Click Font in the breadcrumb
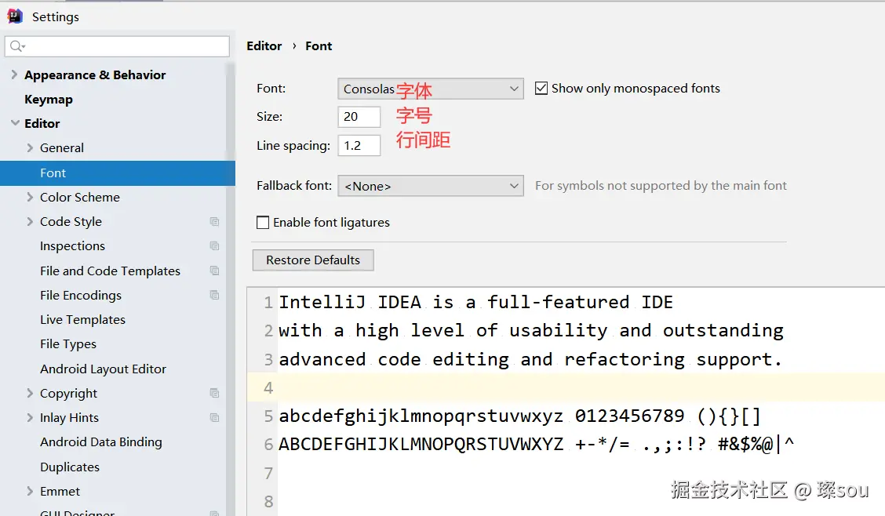Image resolution: width=885 pixels, height=516 pixels. pyautogui.click(x=319, y=46)
